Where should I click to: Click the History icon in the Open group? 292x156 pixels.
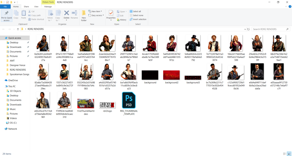[122, 20]
